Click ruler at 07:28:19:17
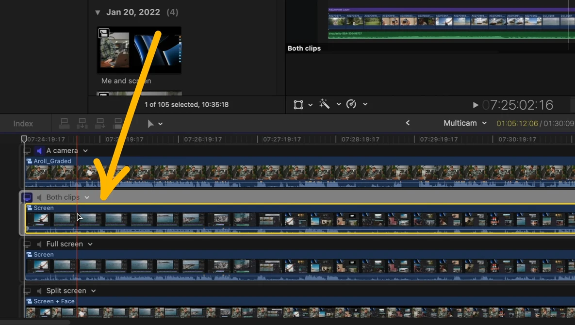Screen dimensions: 575x325 [x=360, y=139]
